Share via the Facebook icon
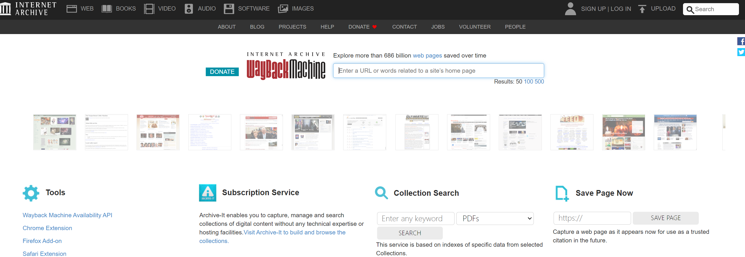 click(x=741, y=41)
